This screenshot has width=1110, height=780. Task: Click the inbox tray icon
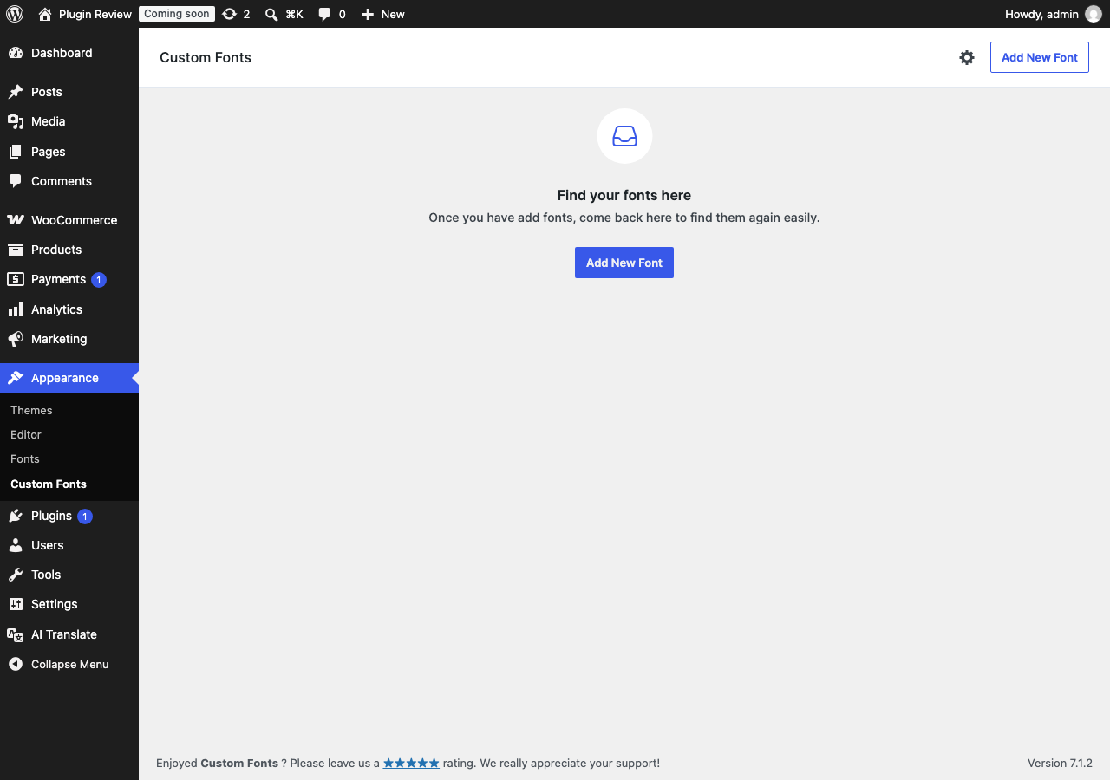tap(624, 136)
